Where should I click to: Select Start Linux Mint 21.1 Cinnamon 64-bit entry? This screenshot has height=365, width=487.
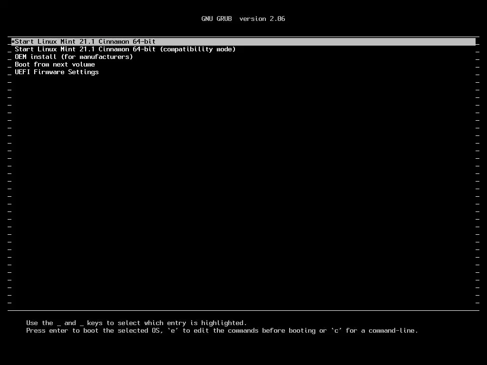(x=243, y=42)
